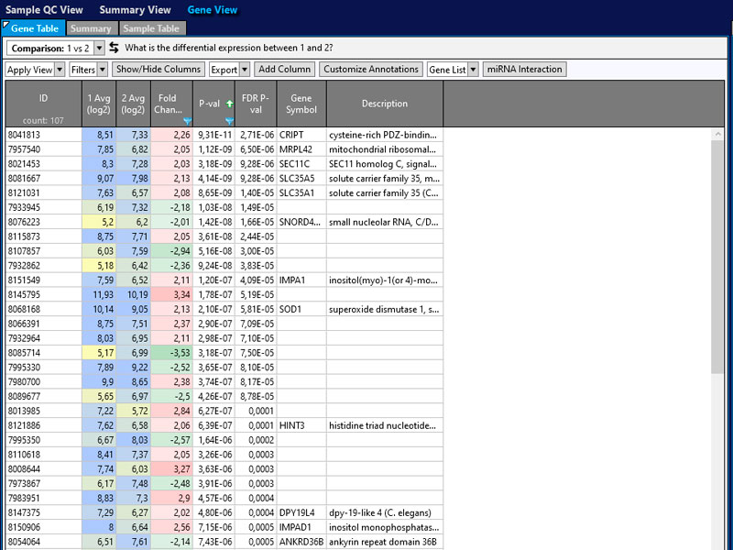
Task: Select fold change cell -3,53
Action: (x=172, y=353)
